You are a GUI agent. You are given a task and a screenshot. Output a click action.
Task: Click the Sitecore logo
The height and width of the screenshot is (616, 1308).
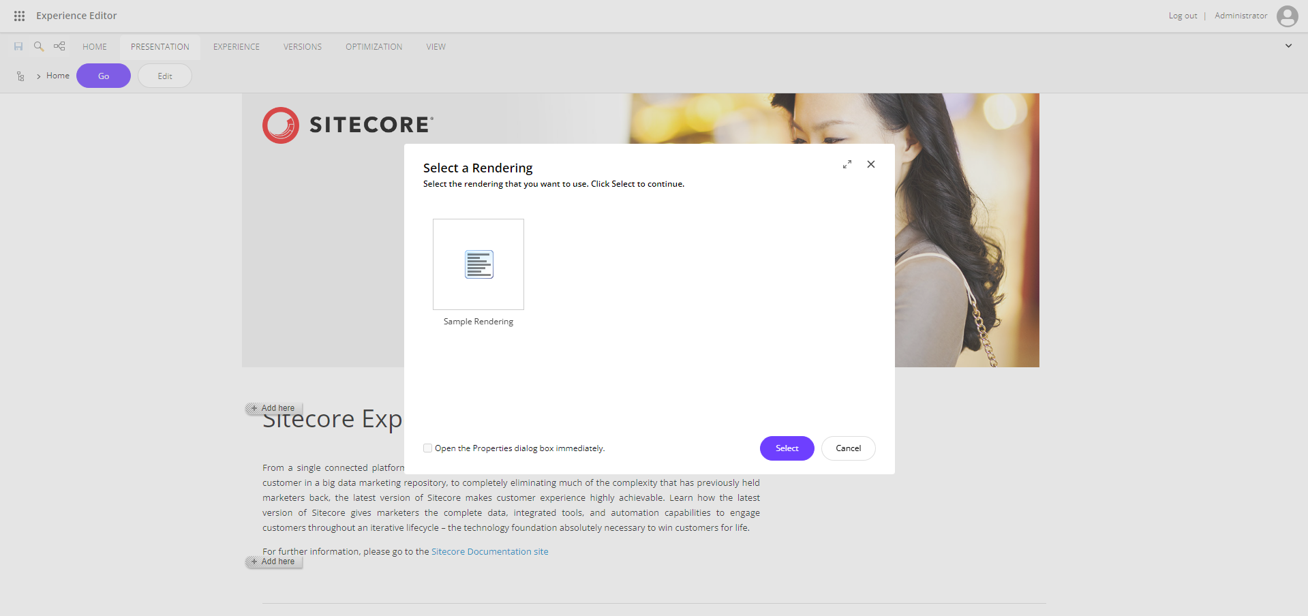click(348, 125)
